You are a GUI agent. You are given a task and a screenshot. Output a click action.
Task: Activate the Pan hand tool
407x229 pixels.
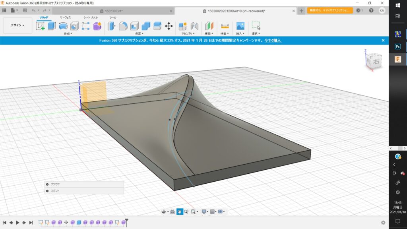coord(179,212)
